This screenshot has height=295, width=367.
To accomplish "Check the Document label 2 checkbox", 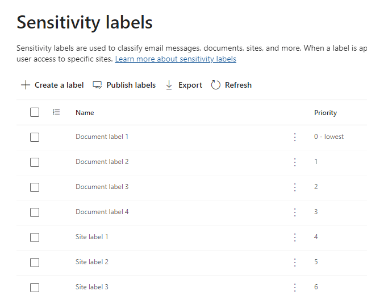I will [x=35, y=162].
